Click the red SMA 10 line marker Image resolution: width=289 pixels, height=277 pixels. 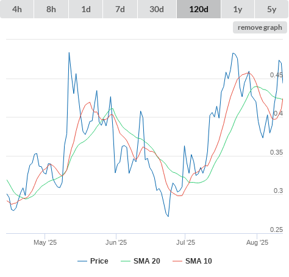tap(177, 261)
